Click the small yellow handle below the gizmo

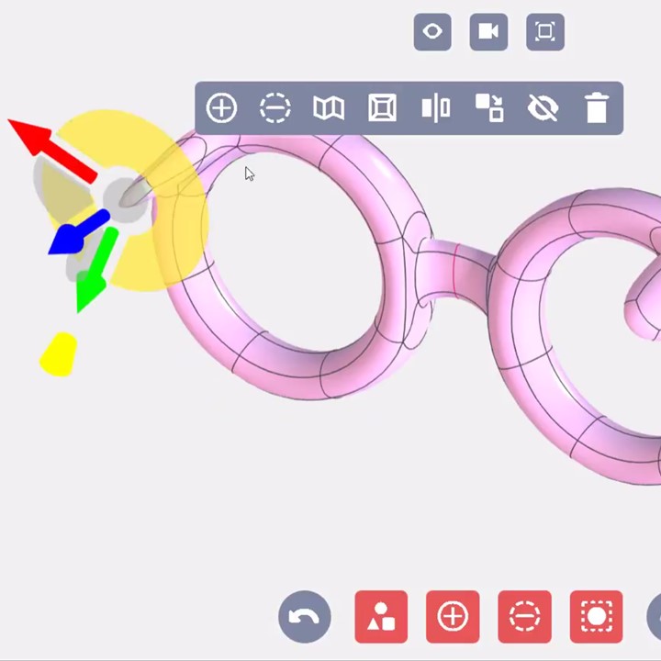[59, 354]
